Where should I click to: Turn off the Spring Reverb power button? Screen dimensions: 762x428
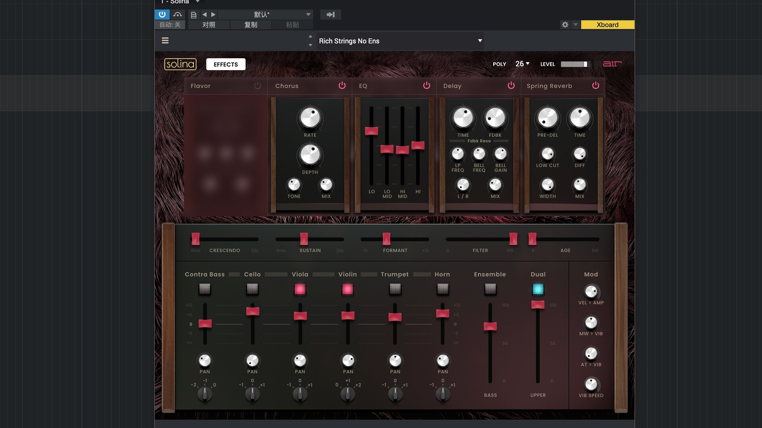(595, 86)
